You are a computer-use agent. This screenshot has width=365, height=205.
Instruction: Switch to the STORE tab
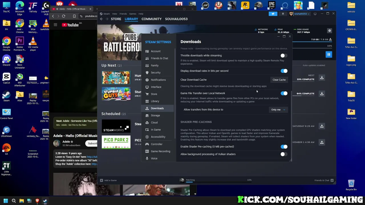click(116, 19)
